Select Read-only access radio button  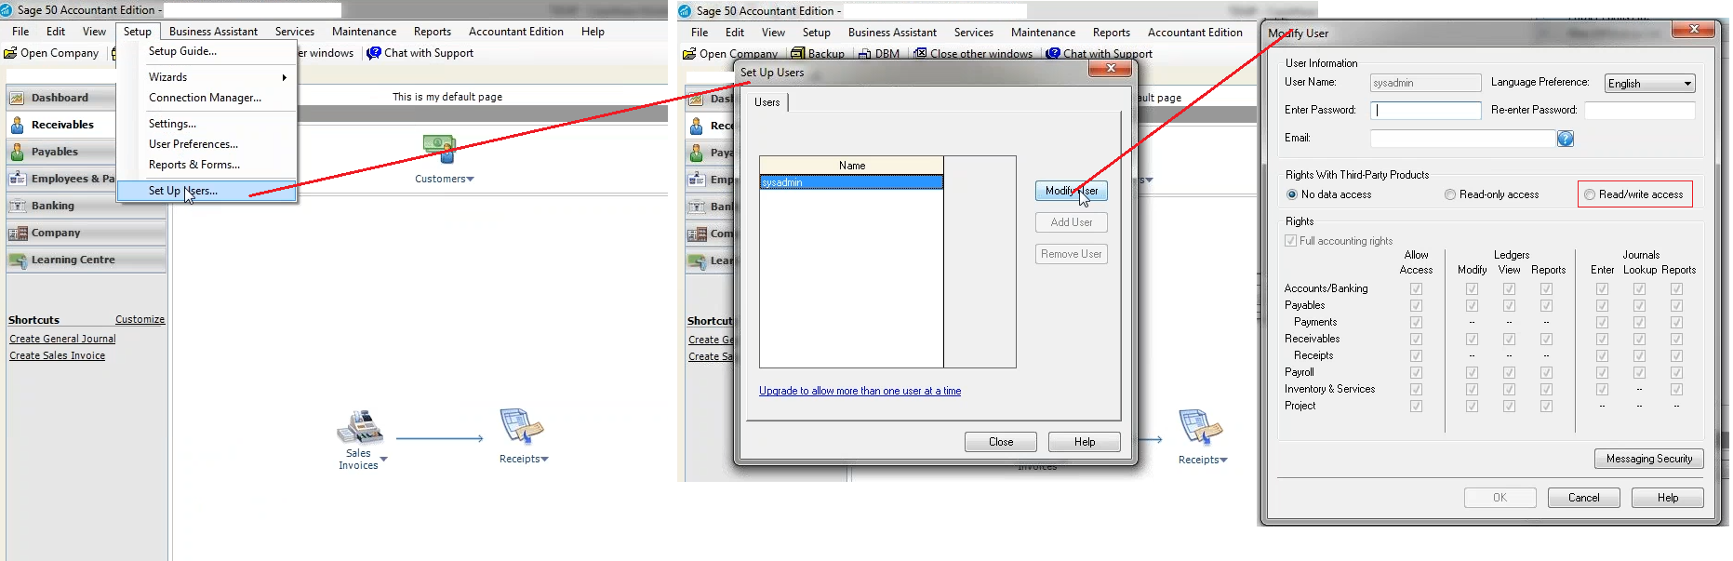[x=1450, y=194]
